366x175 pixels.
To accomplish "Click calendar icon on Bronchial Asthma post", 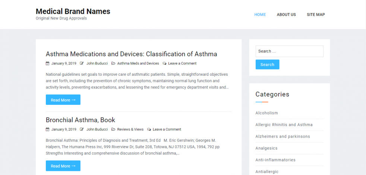I will point(47,129).
